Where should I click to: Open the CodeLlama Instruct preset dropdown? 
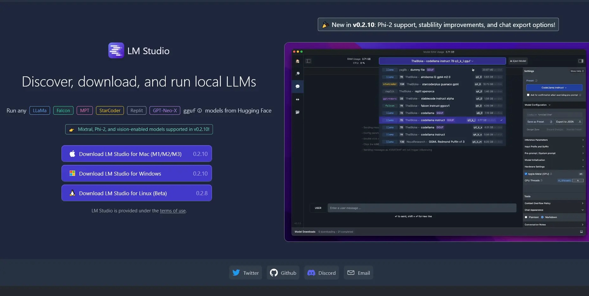(554, 87)
